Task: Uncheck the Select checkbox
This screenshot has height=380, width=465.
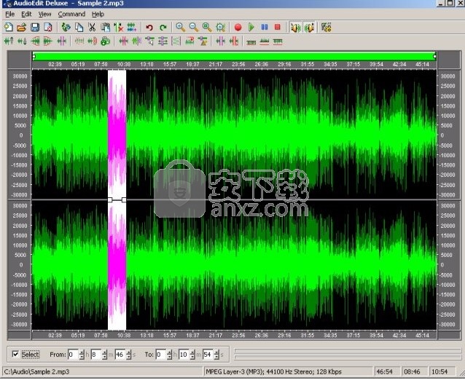Action: click(15, 354)
